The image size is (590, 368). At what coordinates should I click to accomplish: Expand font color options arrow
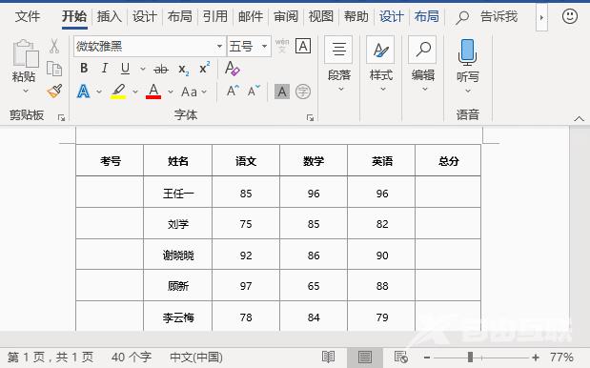tap(171, 92)
